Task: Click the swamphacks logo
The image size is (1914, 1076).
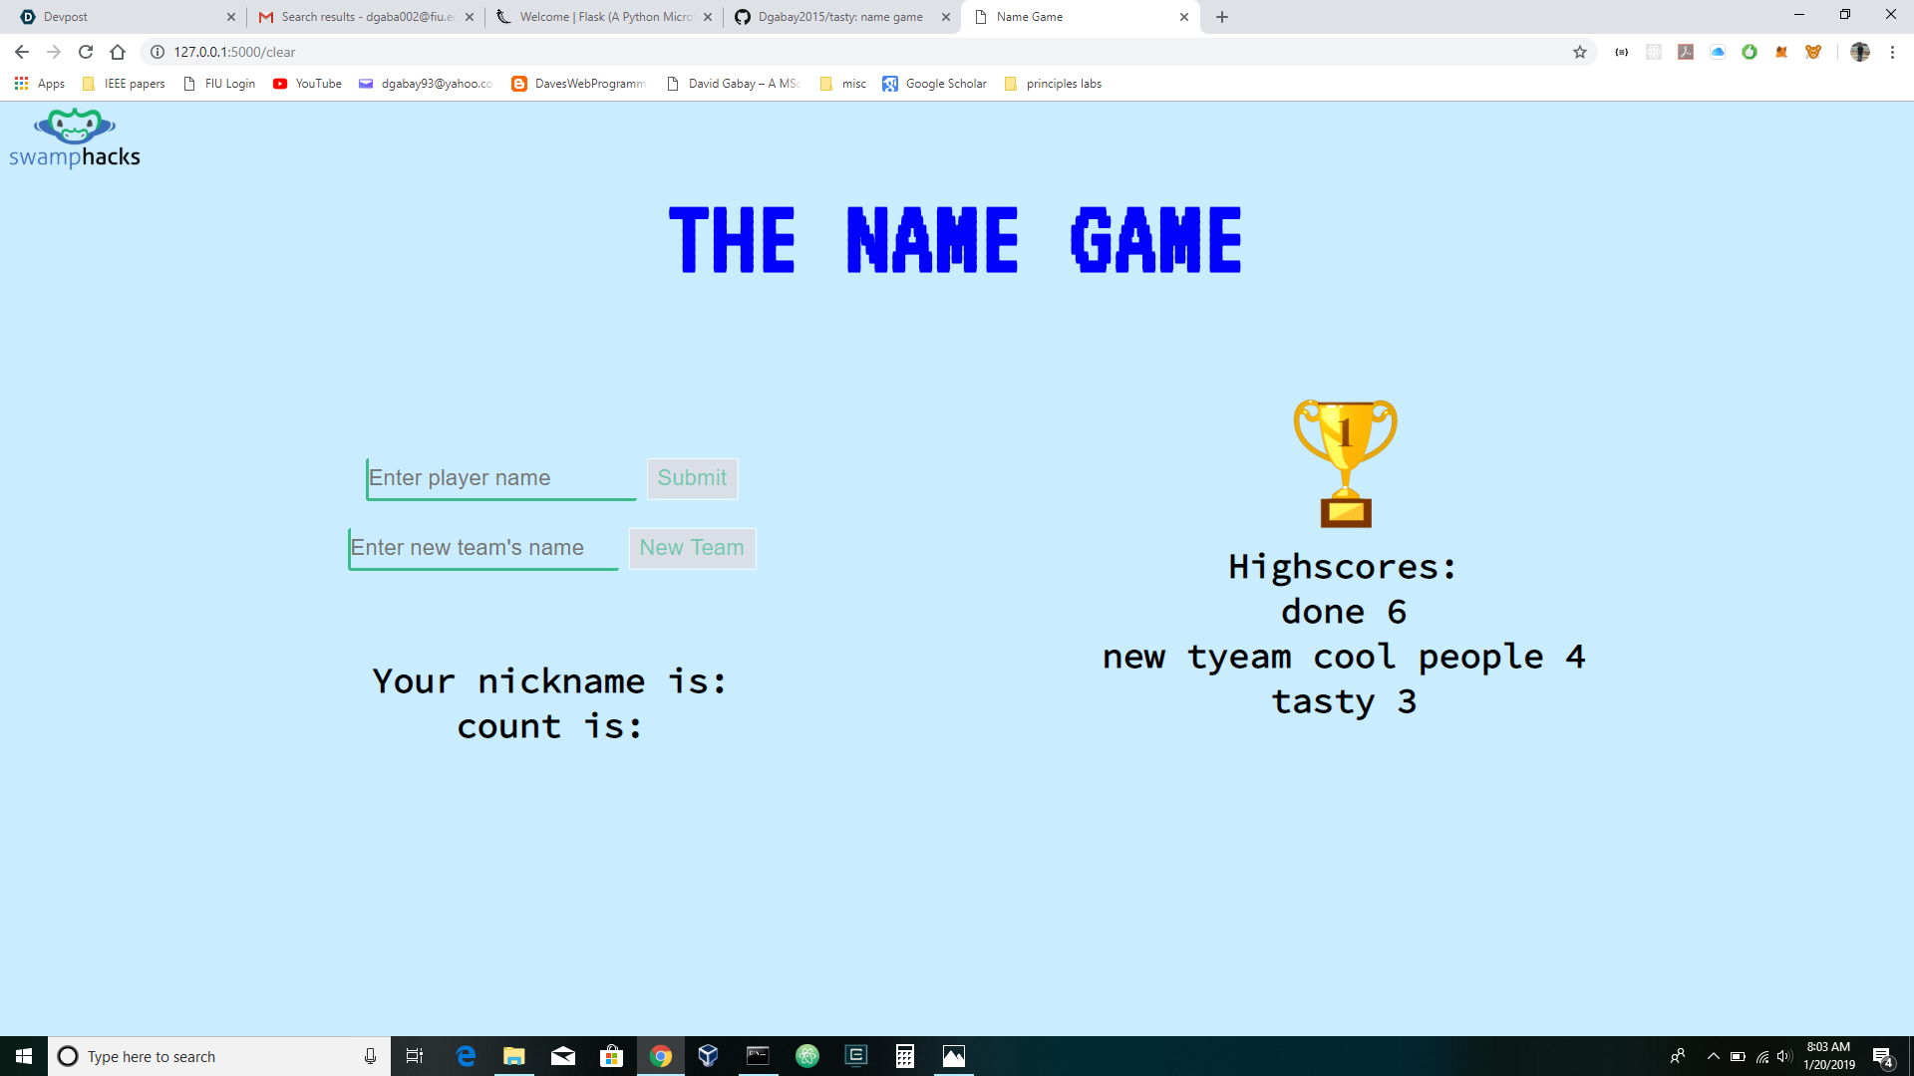Action: [75, 139]
